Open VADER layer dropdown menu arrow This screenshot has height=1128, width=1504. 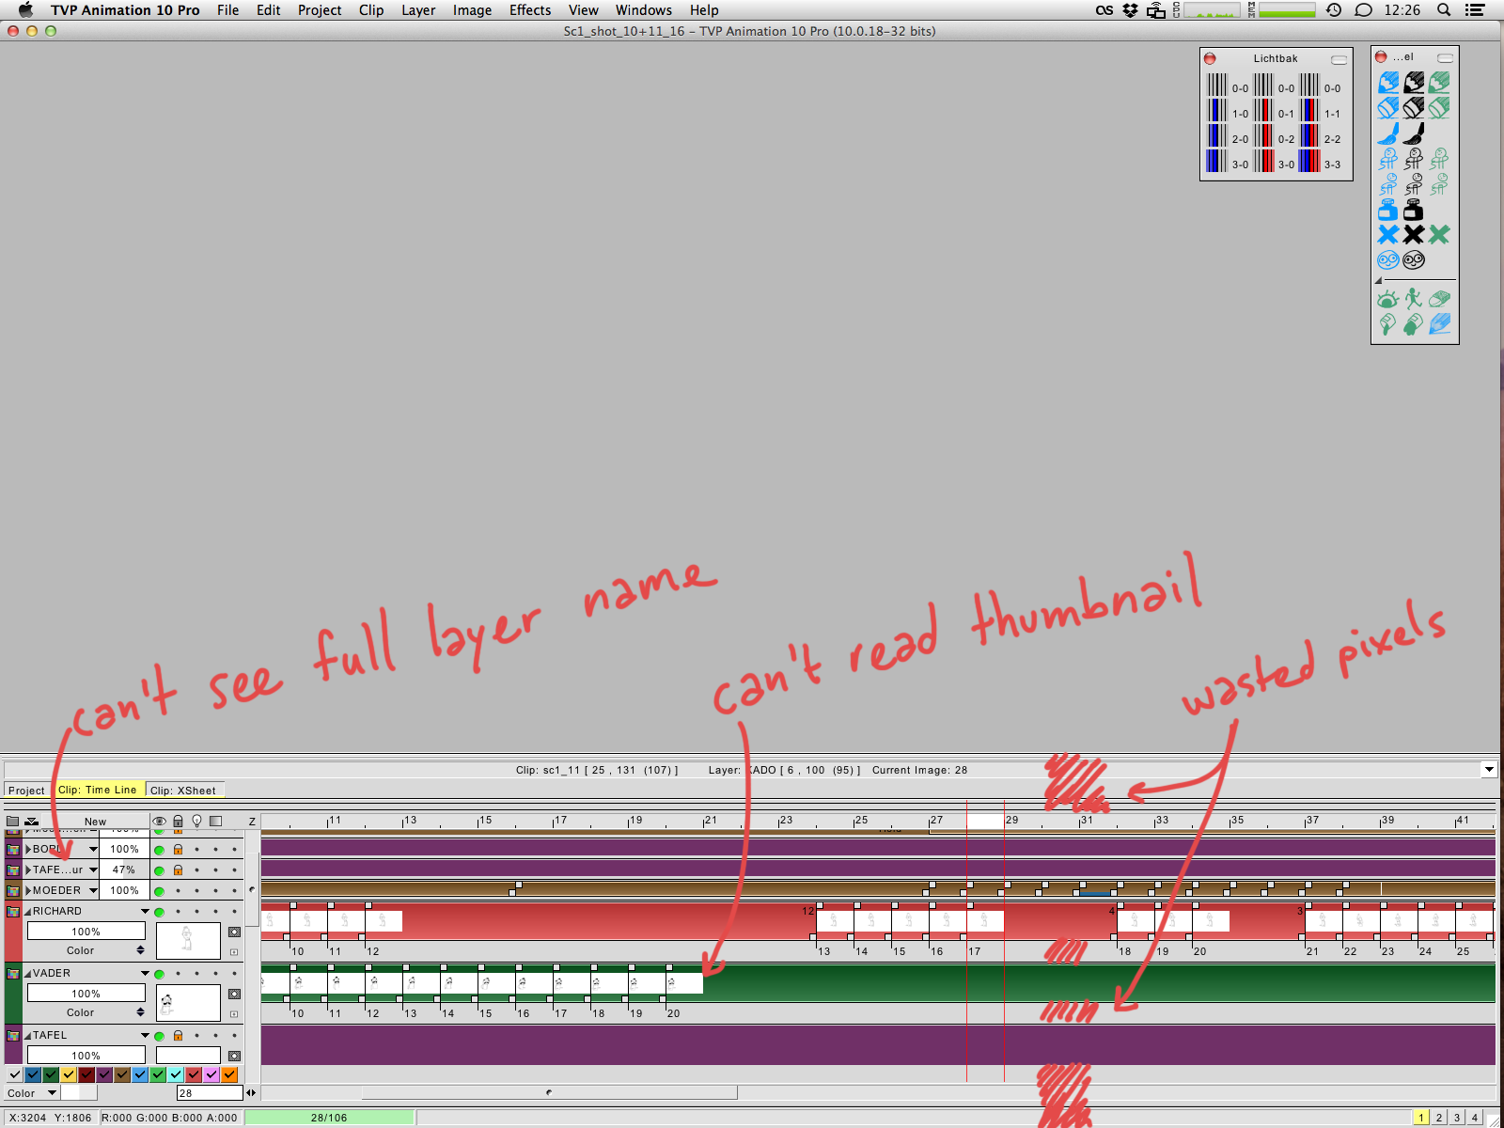coord(145,974)
